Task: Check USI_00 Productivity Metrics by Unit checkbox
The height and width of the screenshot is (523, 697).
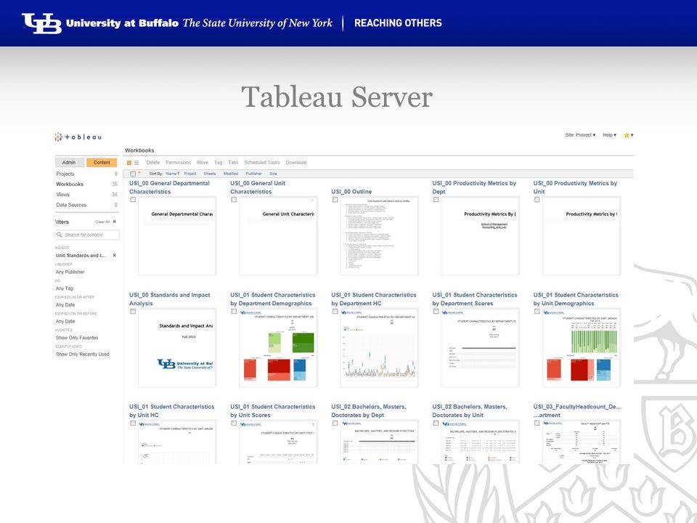Action: point(537,200)
